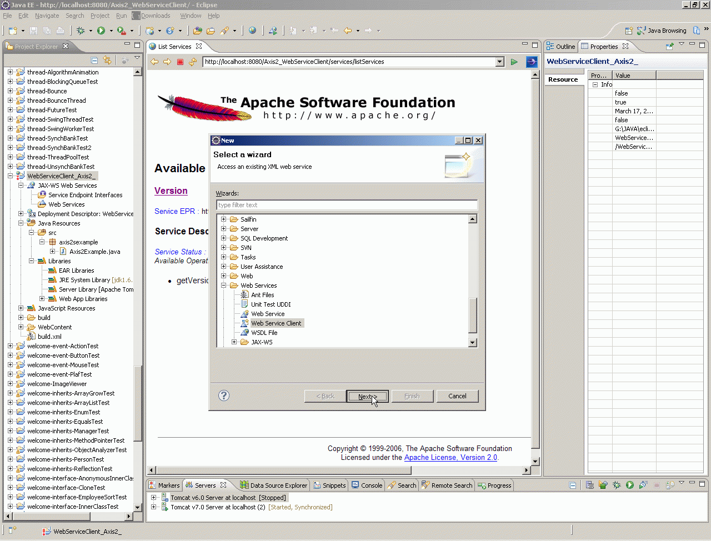Click the Print icon in main toolbar
Viewport: 711px width, 541px height.
pos(60,31)
